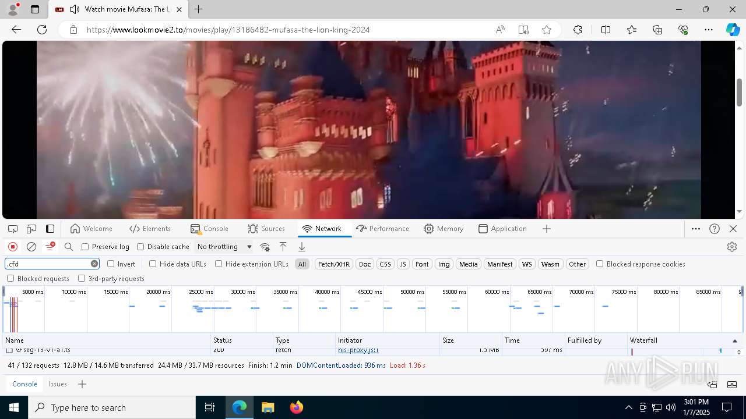Open DevTools help icon

point(715,229)
